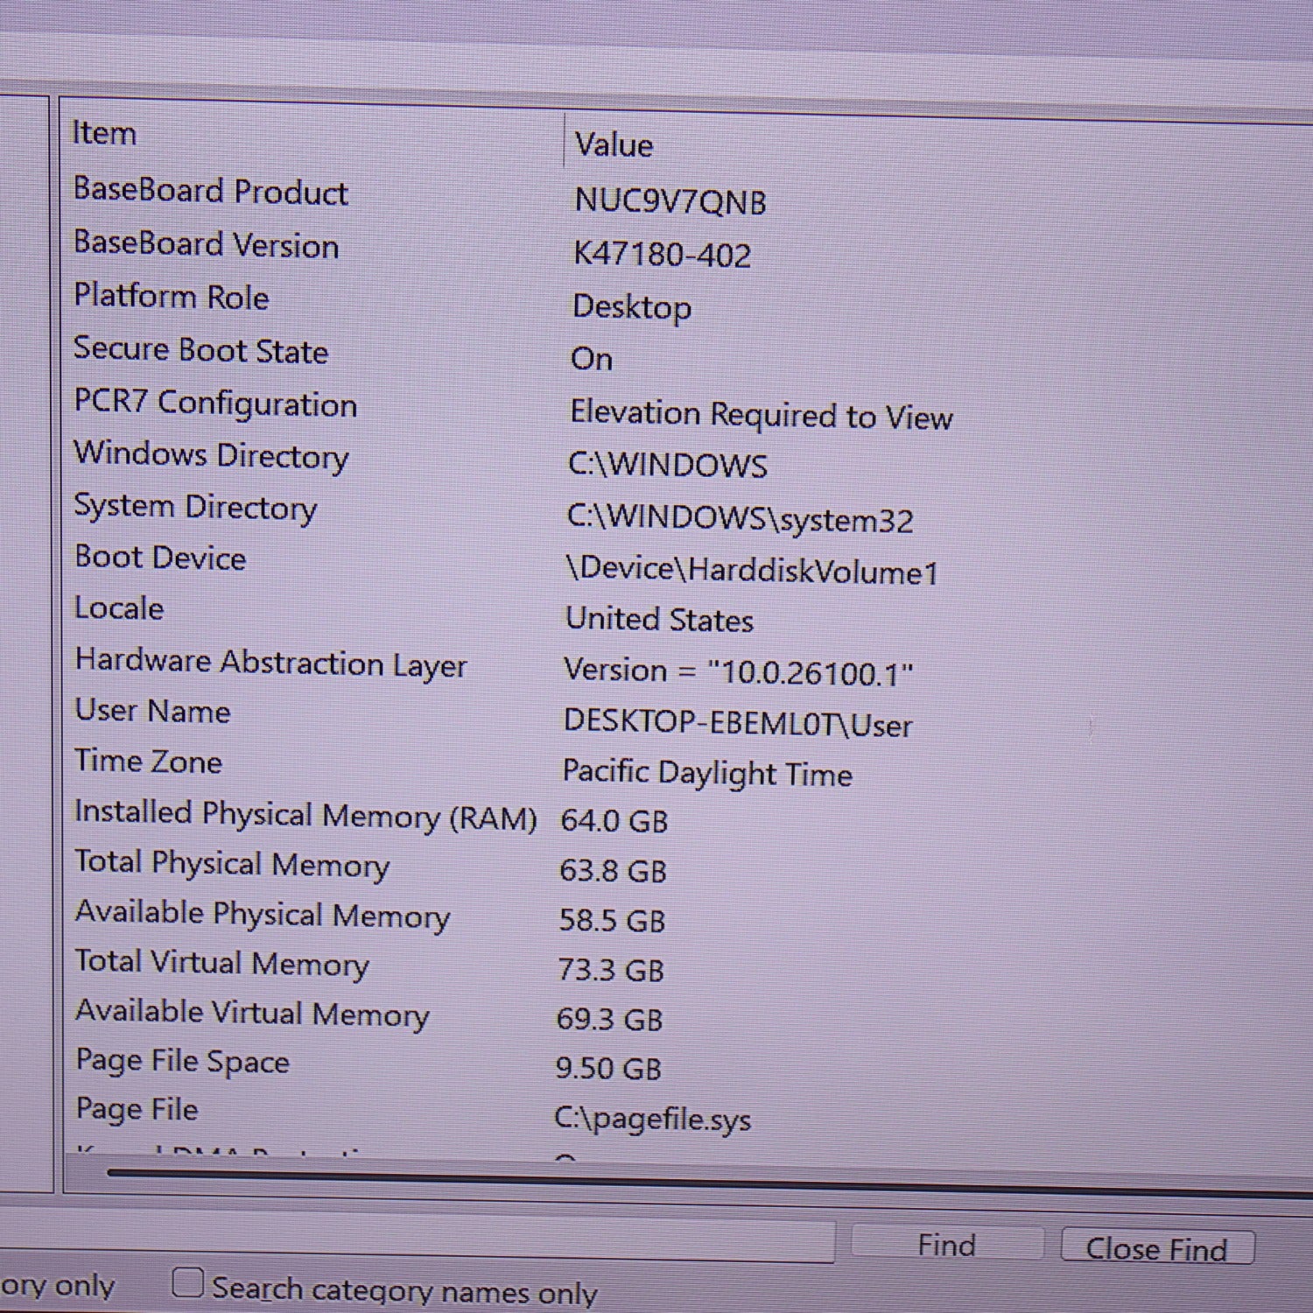Select the BaseBoard Version row
The width and height of the screenshot is (1313, 1313).
(207, 244)
